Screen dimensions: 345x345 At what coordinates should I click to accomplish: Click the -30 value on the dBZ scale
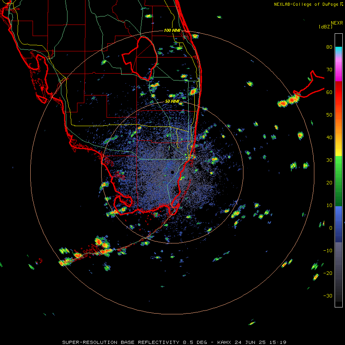pos(328,296)
